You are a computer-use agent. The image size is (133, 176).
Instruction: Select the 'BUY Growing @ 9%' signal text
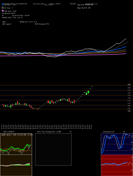[42, 24]
